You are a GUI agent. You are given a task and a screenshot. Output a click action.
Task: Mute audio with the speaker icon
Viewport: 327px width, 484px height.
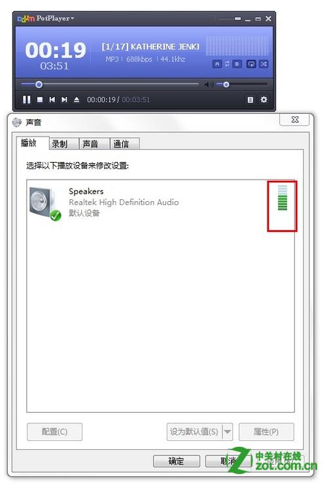point(209,84)
